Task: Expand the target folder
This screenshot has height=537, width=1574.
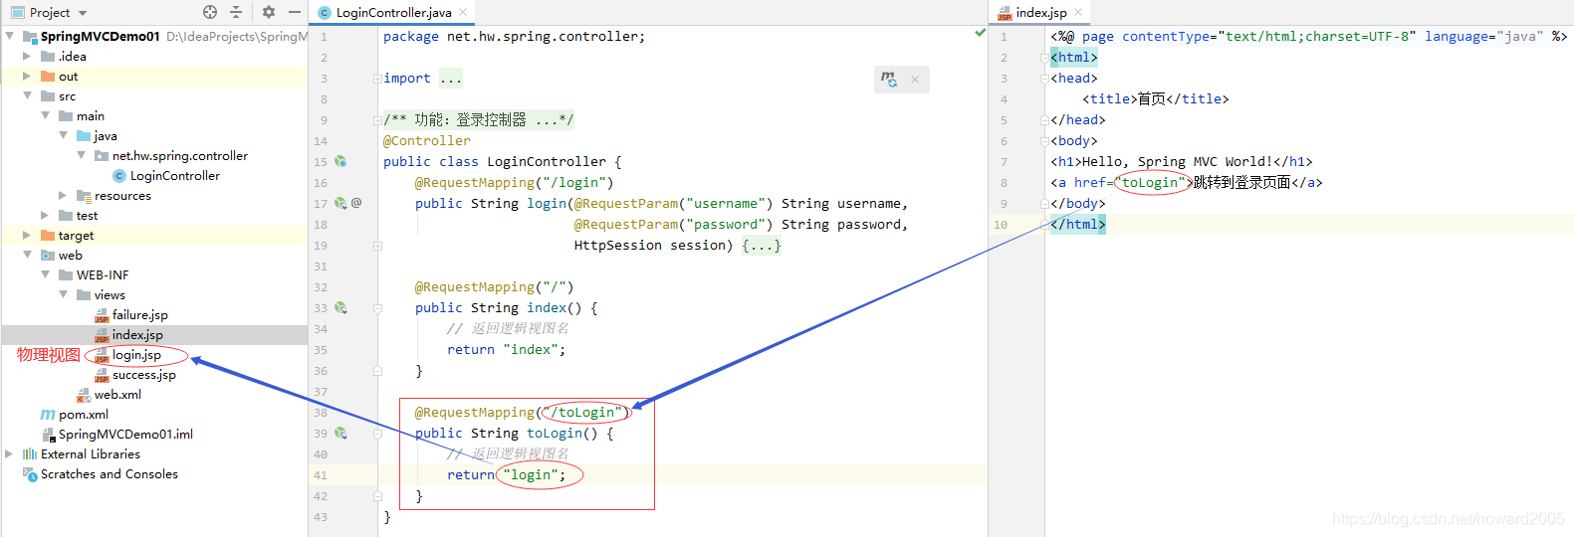Action: (x=27, y=236)
